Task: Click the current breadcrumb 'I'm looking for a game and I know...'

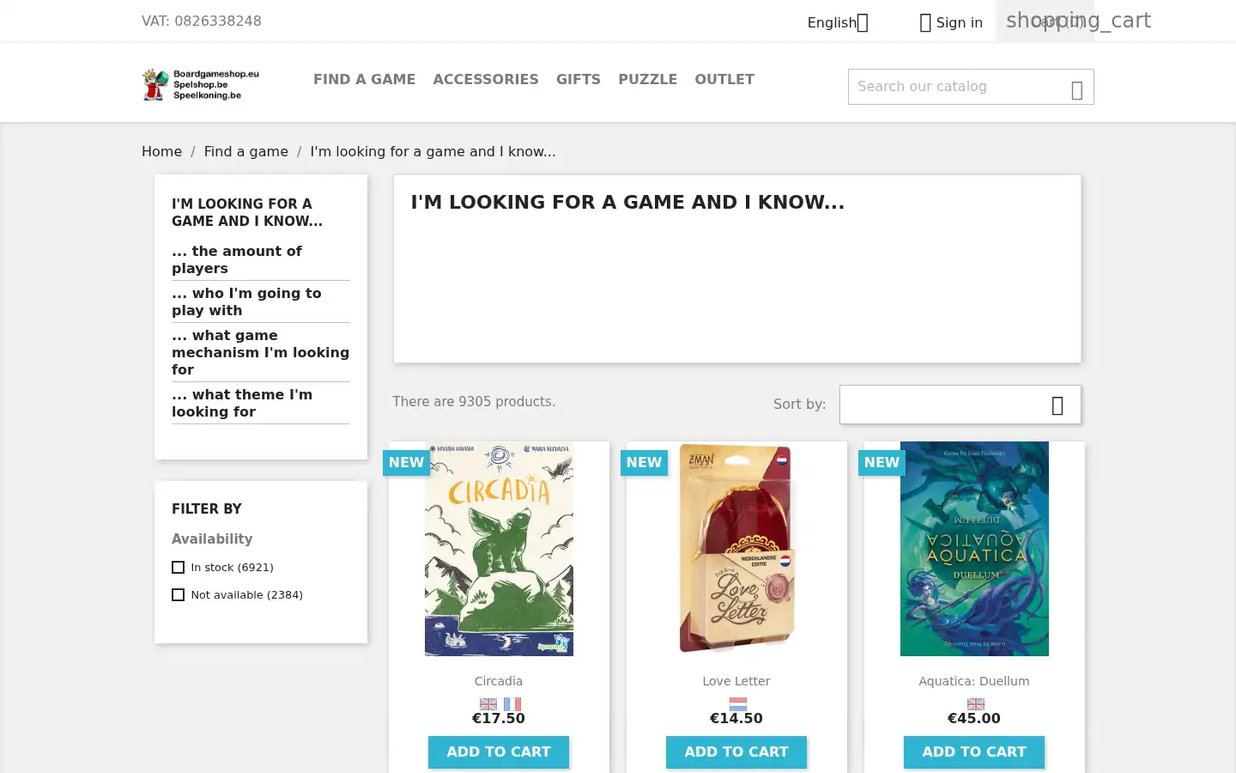Action: (x=433, y=151)
